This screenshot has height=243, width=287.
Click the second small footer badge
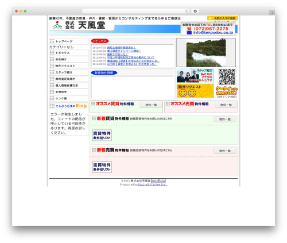[162, 181]
